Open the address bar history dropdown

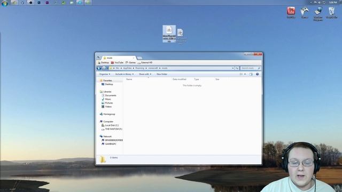pos(233,68)
